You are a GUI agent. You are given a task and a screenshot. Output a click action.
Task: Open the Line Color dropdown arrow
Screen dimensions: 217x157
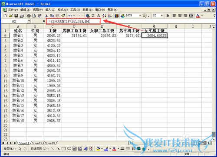[110, 148]
